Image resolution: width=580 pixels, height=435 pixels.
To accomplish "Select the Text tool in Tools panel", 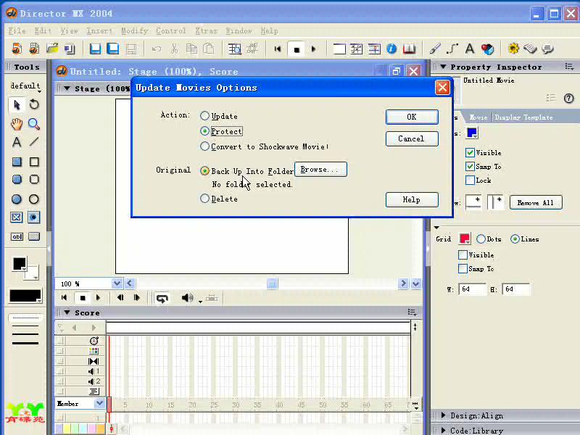I will click(17, 142).
